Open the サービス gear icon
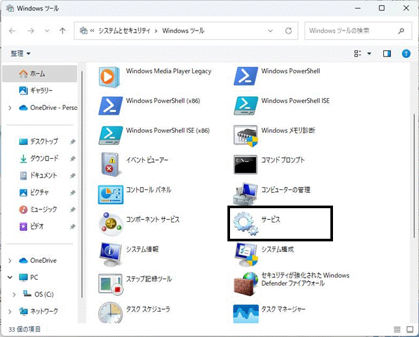 point(246,224)
